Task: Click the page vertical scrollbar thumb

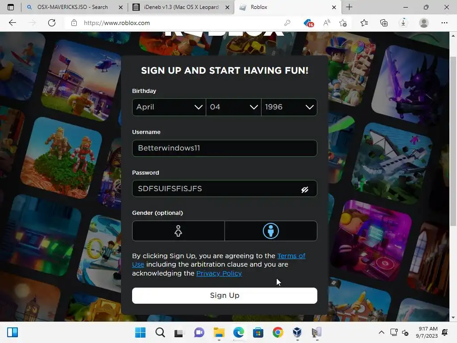Action: point(453,141)
